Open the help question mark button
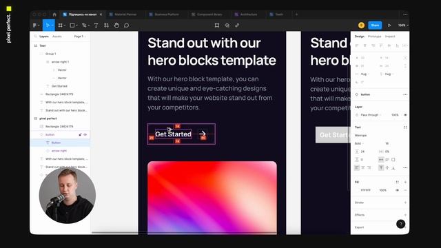 click(401, 224)
